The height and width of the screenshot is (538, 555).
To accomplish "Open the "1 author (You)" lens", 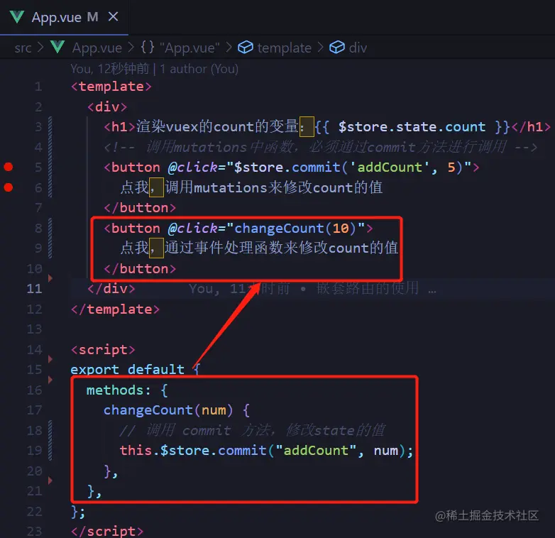I will (199, 69).
